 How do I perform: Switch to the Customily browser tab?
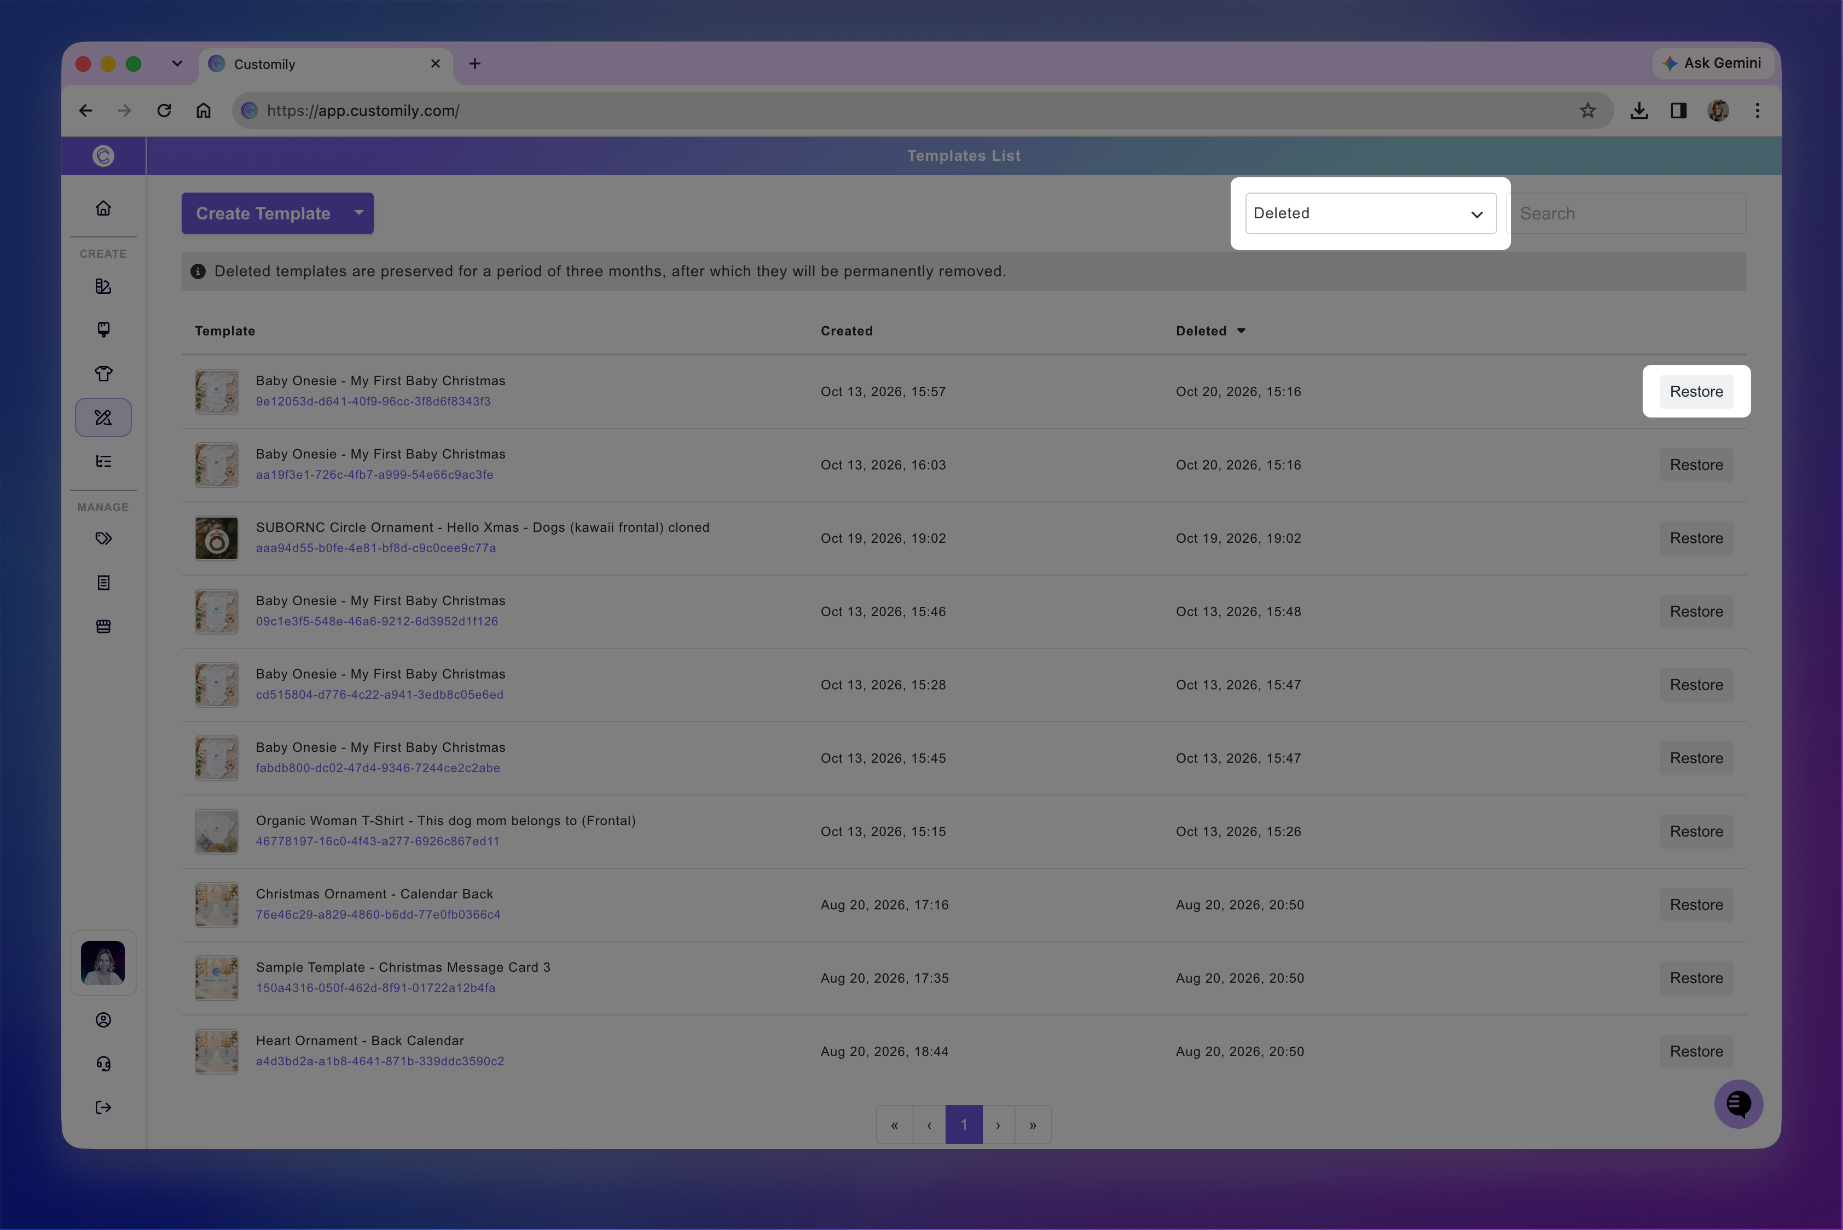[x=326, y=65]
